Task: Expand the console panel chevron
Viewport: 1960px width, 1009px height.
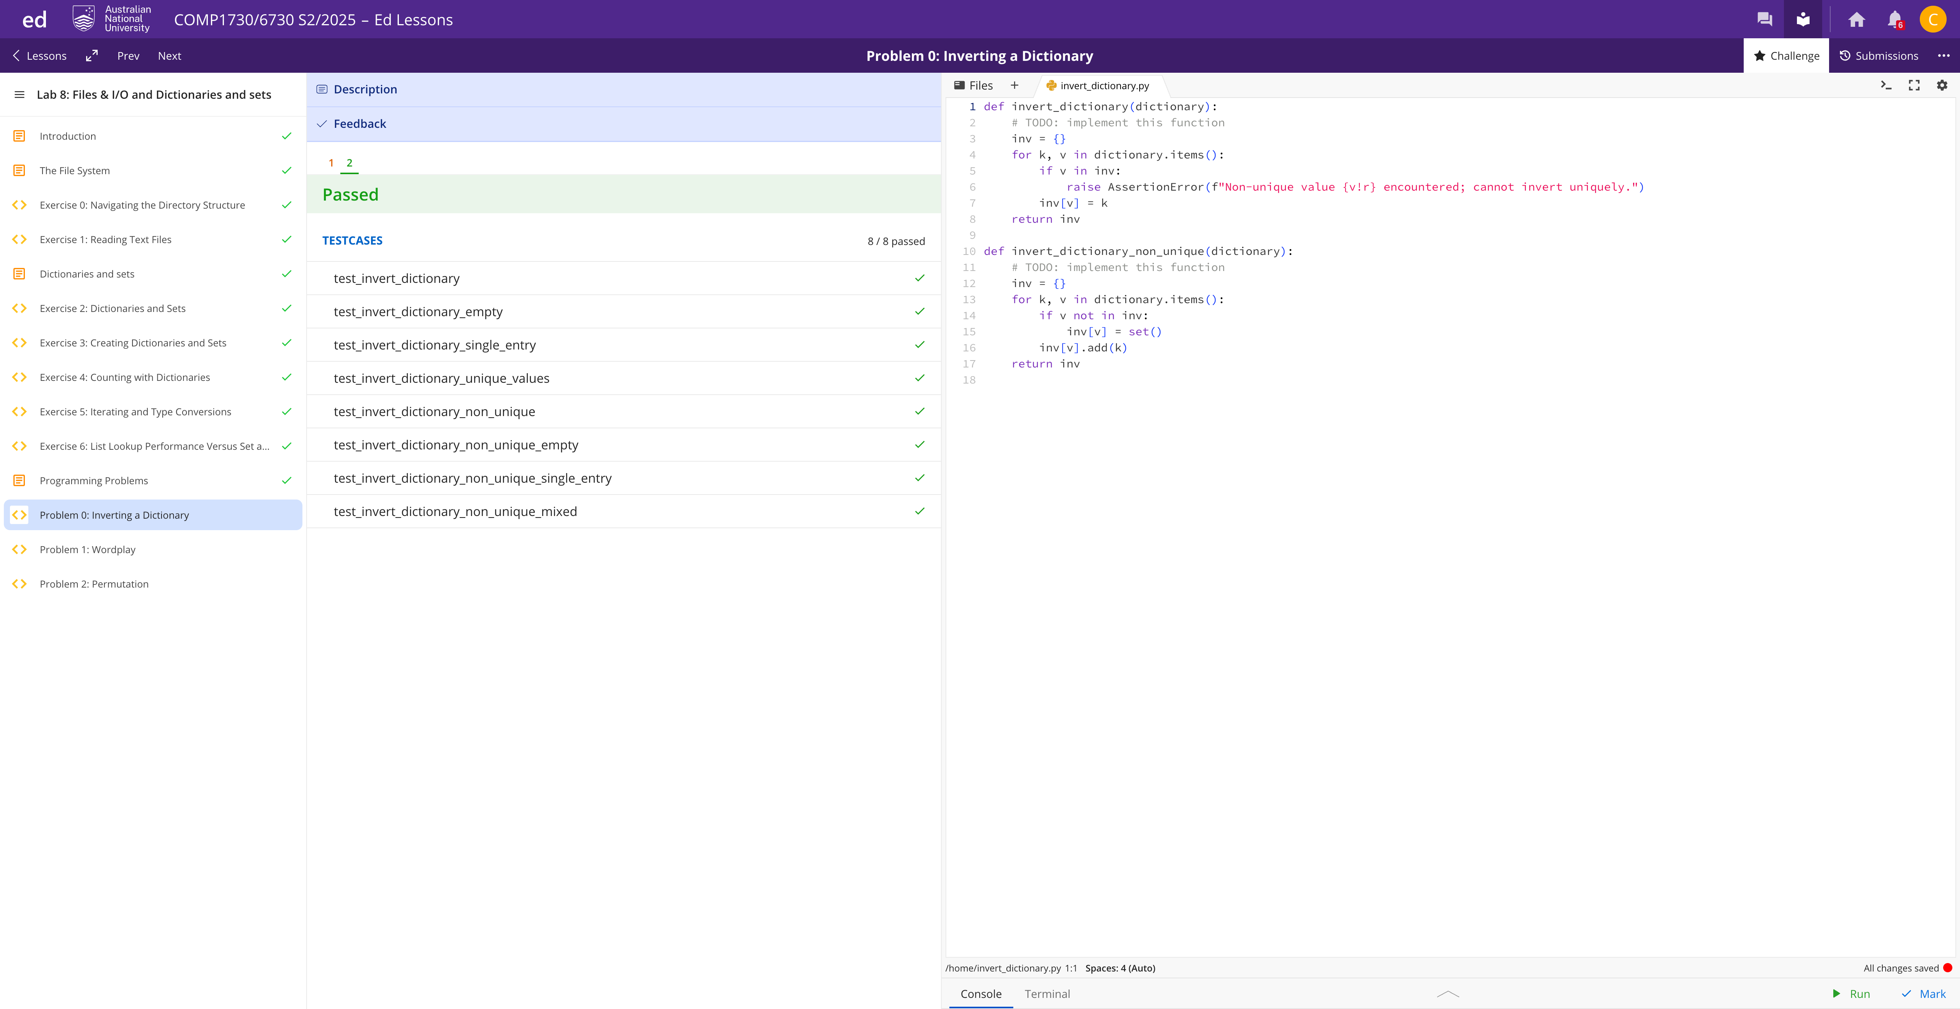Action: pos(1448,994)
